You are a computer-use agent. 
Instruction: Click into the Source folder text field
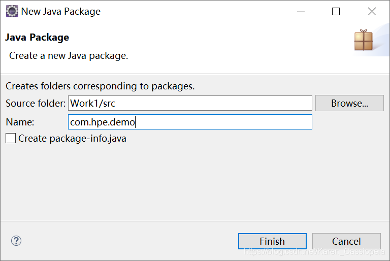coord(189,103)
